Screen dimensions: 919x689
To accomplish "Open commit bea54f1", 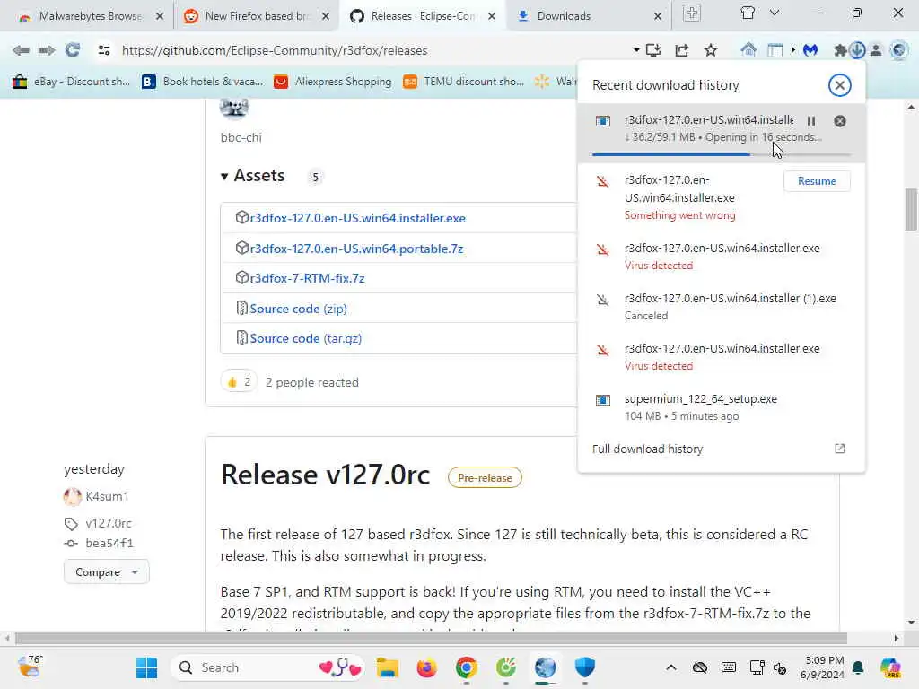I will click(109, 543).
